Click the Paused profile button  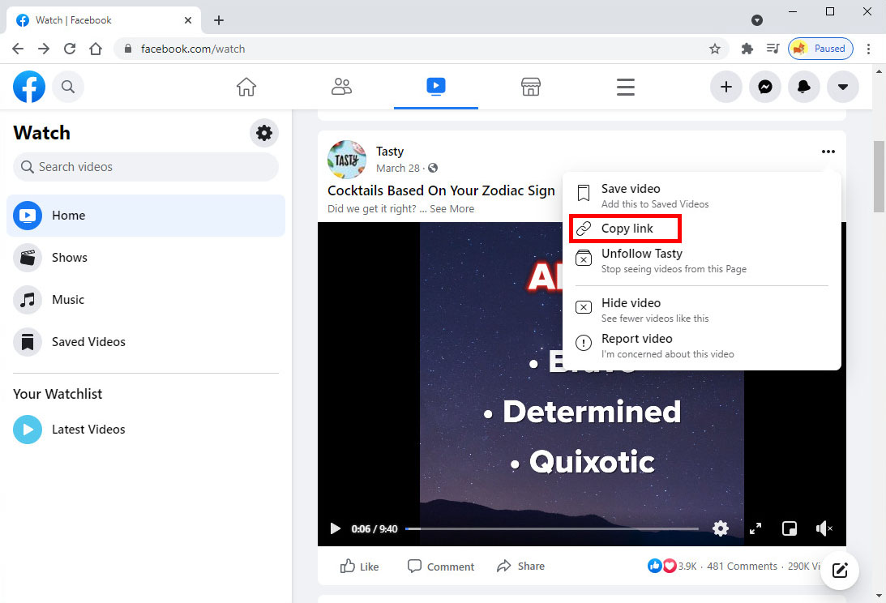pyautogui.click(x=820, y=49)
